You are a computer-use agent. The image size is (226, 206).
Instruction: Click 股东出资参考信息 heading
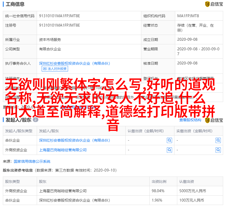tap(18, 170)
